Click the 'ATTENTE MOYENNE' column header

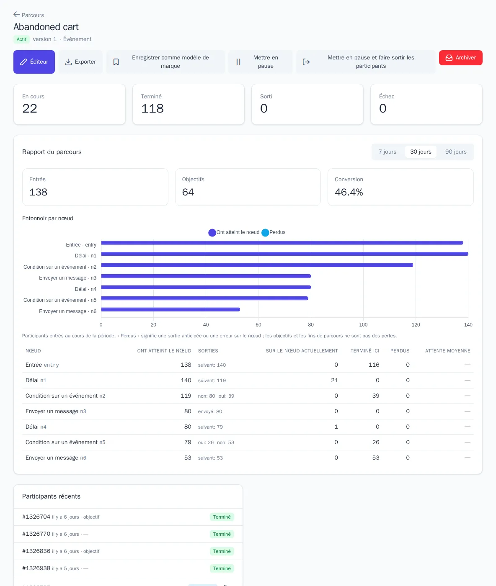(x=448, y=351)
